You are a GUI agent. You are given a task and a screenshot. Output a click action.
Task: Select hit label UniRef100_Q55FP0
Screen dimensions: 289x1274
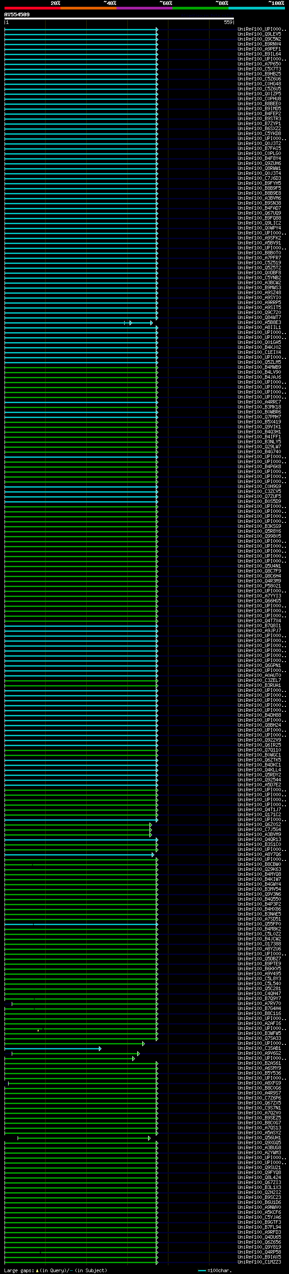[259, 924]
